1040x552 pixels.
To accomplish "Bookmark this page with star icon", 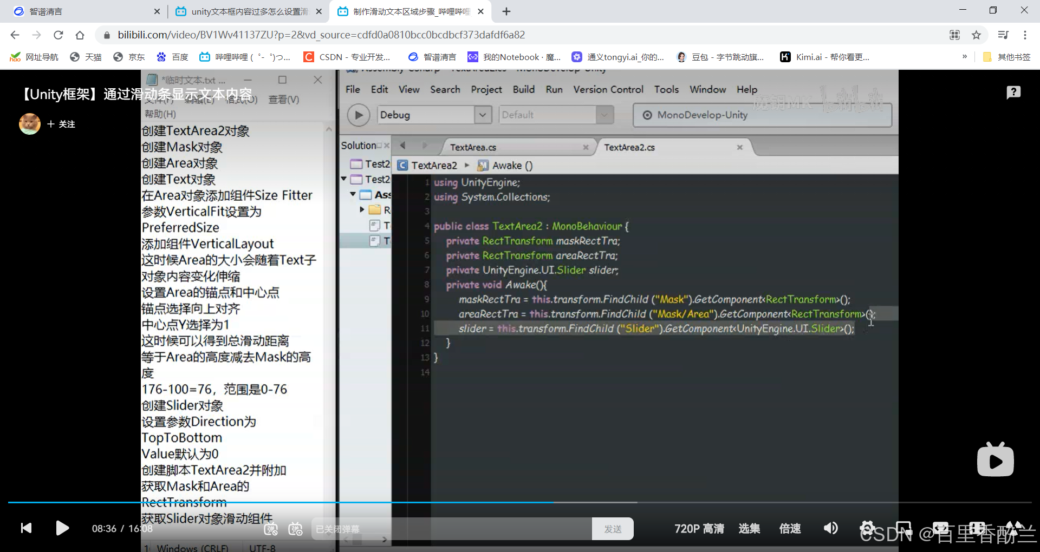I will [x=976, y=35].
